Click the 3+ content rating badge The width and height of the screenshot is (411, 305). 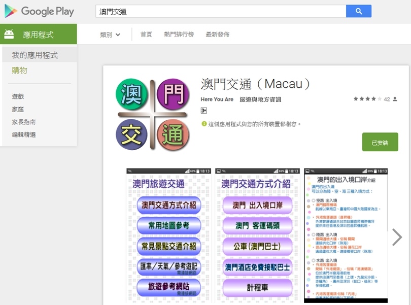[x=203, y=111]
